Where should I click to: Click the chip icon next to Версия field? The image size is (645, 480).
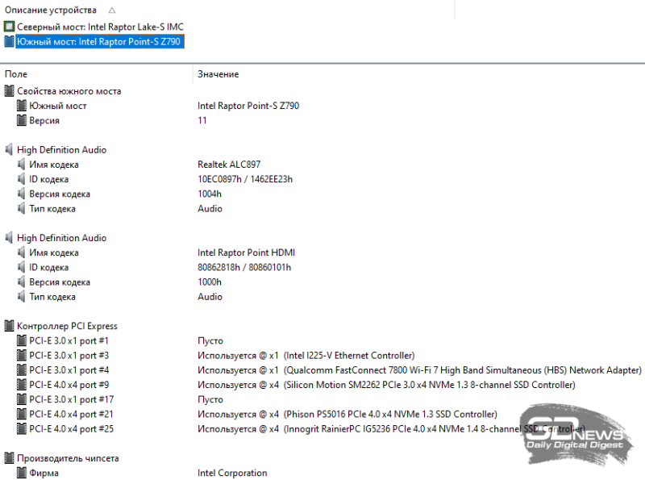(x=22, y=121)
